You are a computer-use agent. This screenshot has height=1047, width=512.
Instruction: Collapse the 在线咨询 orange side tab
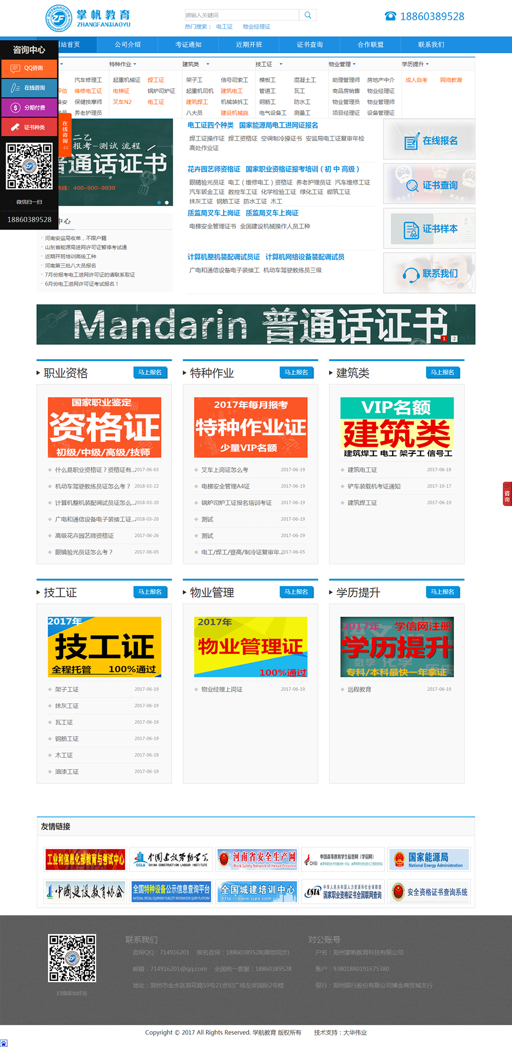(x=65, y=136)
